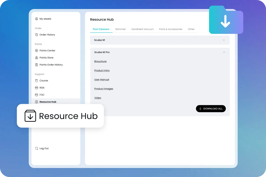266x177 pixels.
Task: Open the Parts & Accessories tab
Action: pyautogui.click(x=171, y=29)
